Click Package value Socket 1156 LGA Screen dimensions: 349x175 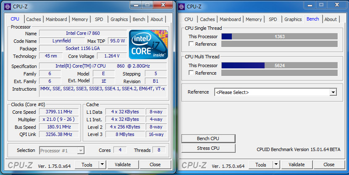click(x=83, y=48)
